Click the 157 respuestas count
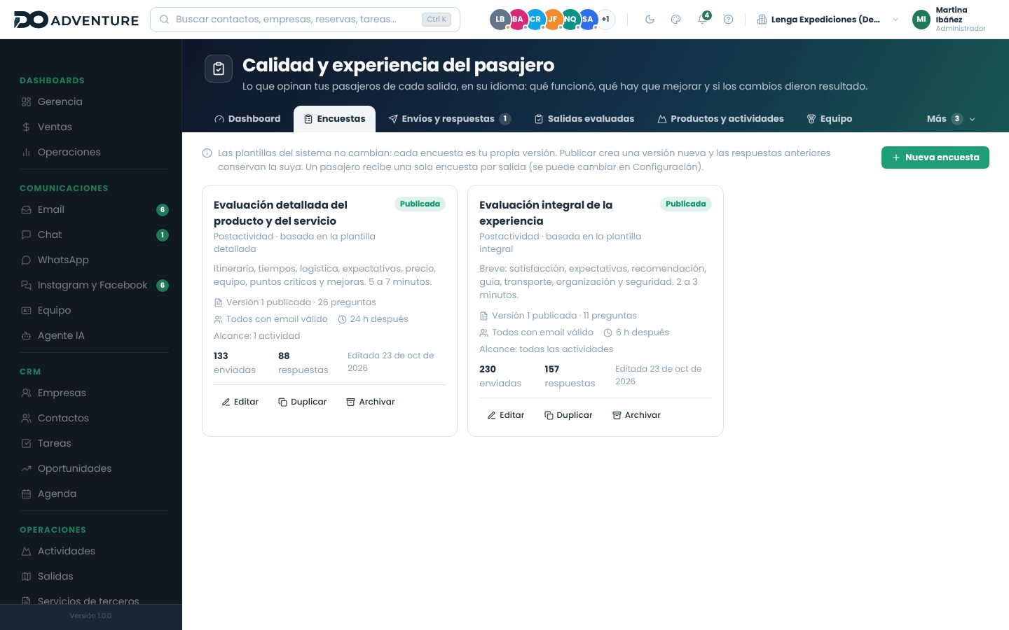 (570, 376)
